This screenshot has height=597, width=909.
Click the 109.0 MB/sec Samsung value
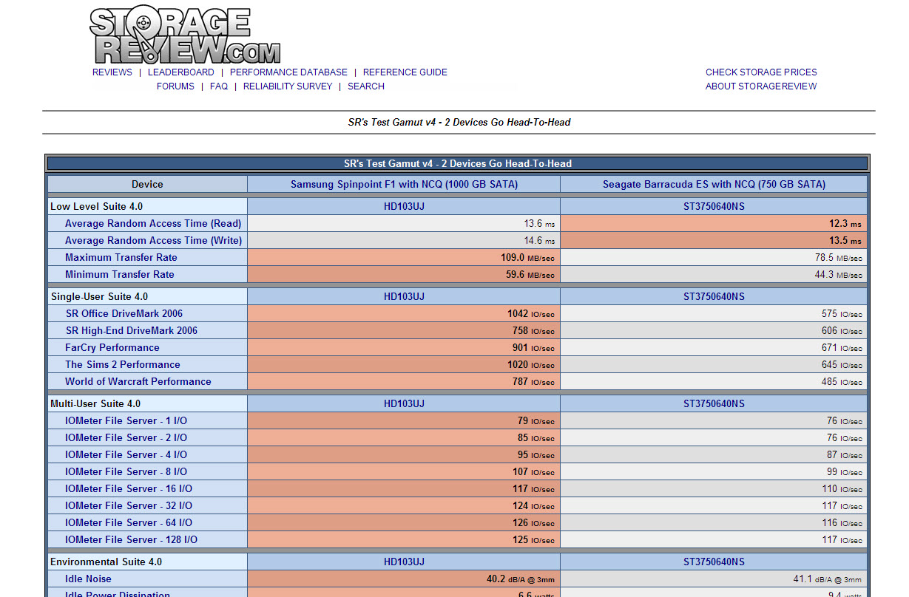(527, 258)
